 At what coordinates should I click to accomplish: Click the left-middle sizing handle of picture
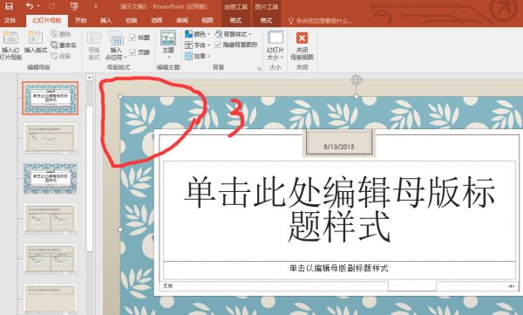(120, 229)
